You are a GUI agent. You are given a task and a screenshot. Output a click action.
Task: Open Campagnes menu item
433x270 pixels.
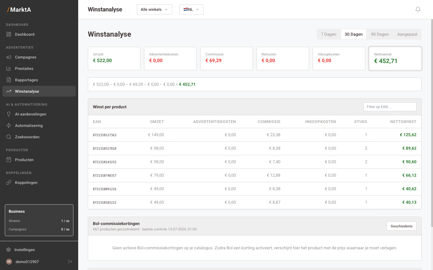(x=39, y=57)
